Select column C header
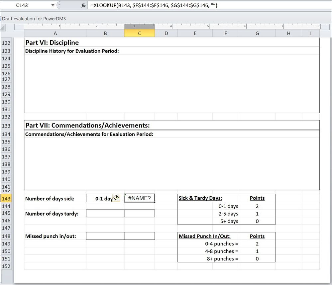Image resolution: width=332 pixels, height=285 pixels. pos(140,33)
